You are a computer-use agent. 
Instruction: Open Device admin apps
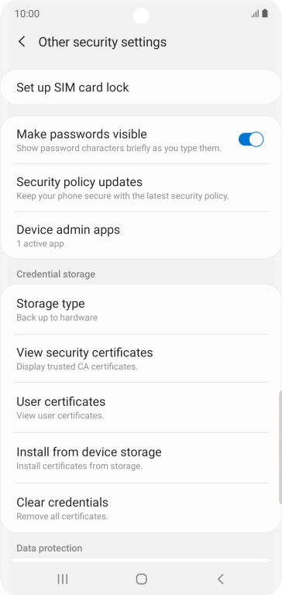pos(141,236)
